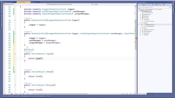Collapse the Login() method outline
Screen dimensions: 175x98
click(x=15, y=54)
